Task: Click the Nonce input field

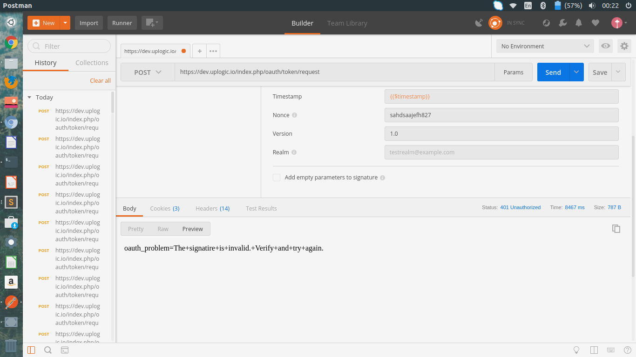Action: [501, 115]
